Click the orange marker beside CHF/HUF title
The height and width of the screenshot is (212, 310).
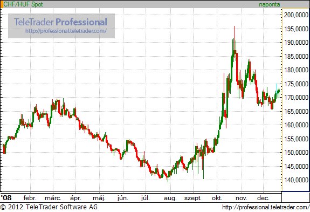click(2, 4)
